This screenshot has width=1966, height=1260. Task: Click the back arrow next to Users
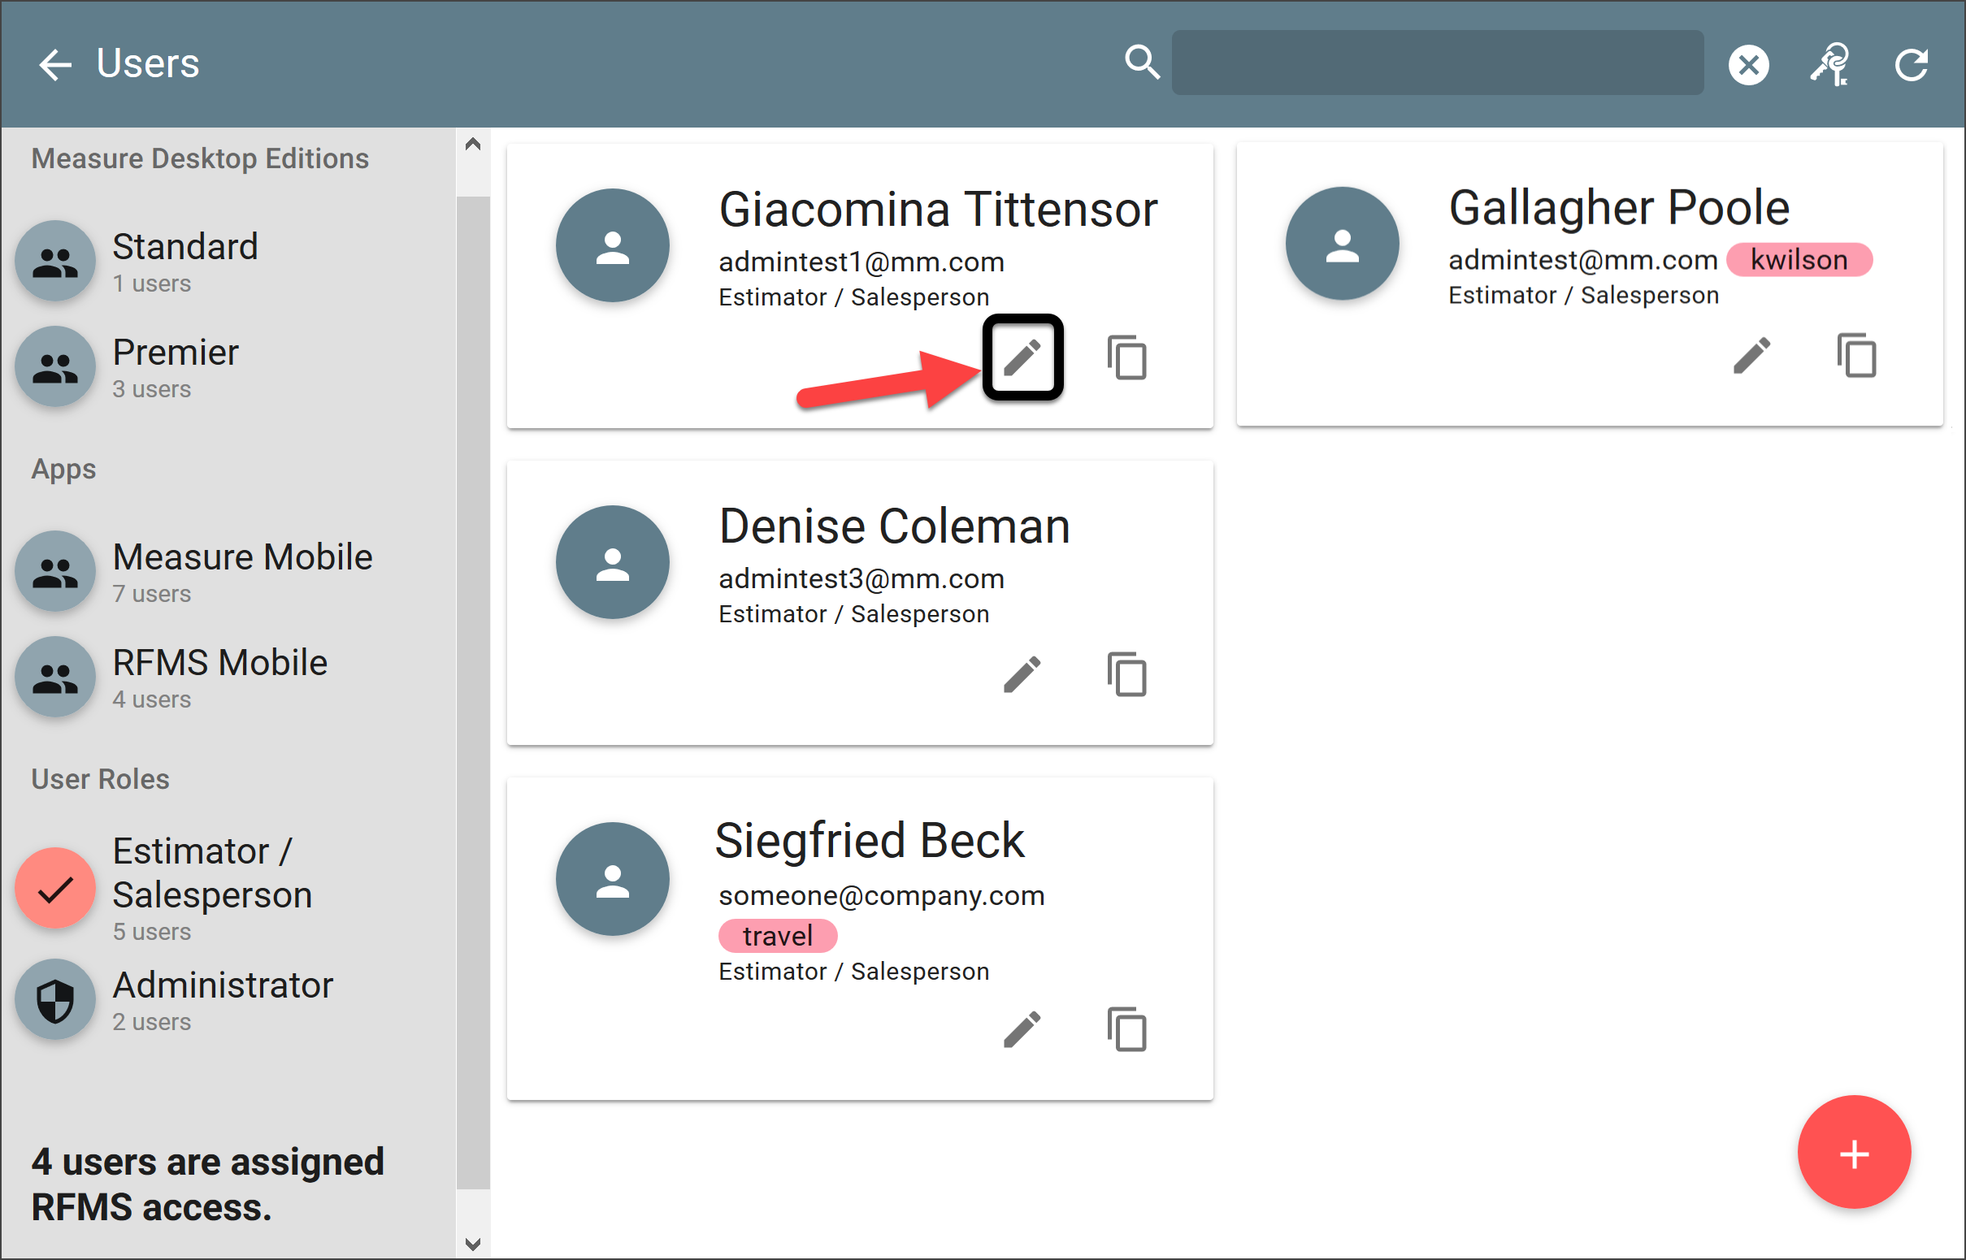[x=54, y=64]
